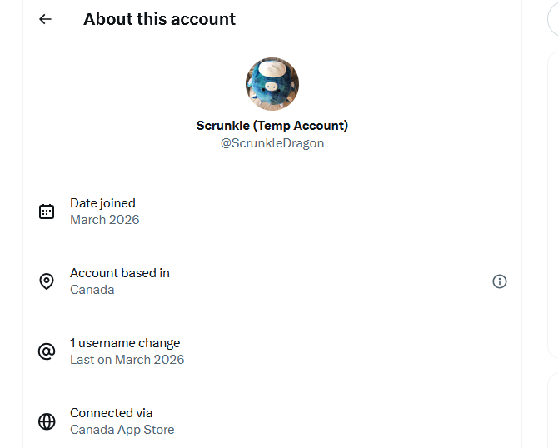Viewport: 558px width, 448px height.
Task: Click the location pin icon
Action: click(47, 281)
